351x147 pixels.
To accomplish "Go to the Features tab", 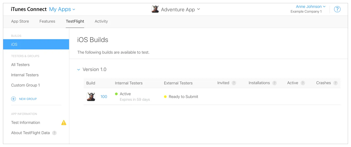I will pyautogui.click(x=47, y=21).
